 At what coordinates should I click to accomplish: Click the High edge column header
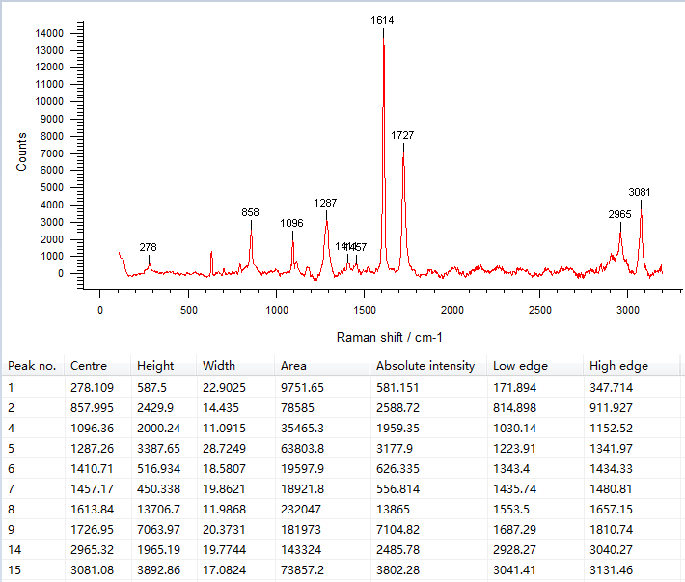tap(618, 366)
